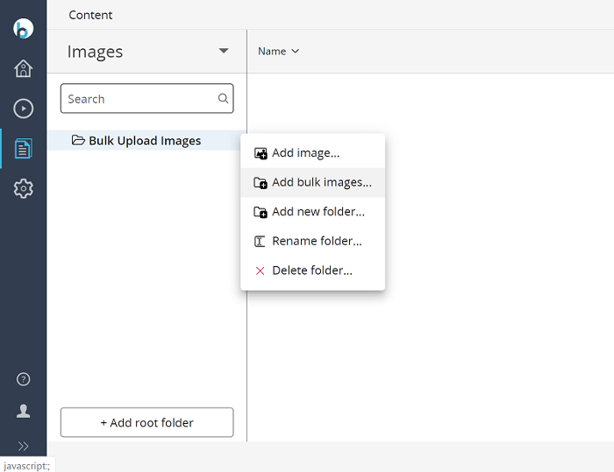Image resolution: width=614 pixels, height=472 pixels.
Task: Click the Content page title
Action: point(90,15)
